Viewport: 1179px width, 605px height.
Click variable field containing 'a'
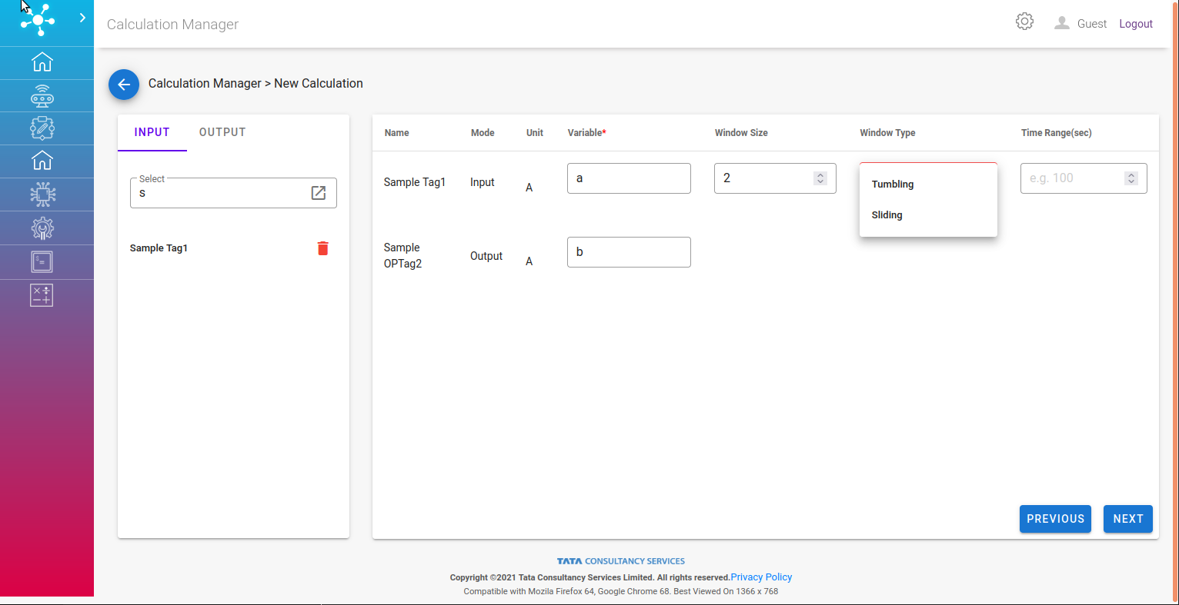point(629,178)
